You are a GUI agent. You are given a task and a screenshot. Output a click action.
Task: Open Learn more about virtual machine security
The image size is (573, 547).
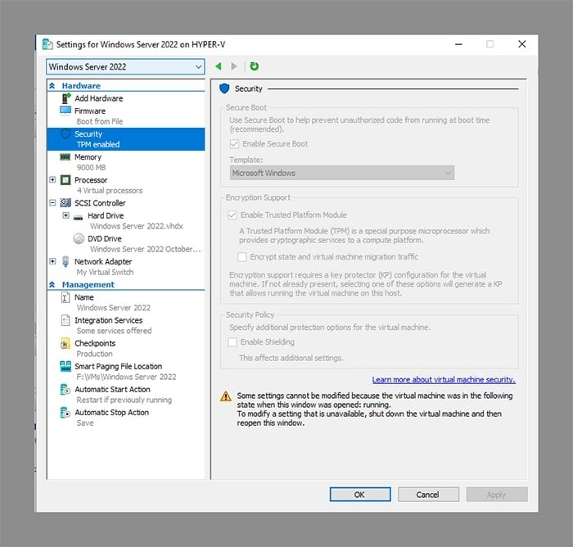443,380
